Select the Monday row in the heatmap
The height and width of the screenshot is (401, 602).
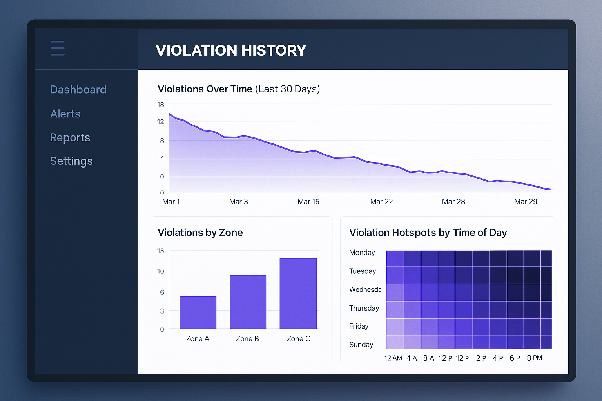tap(468, 259)
